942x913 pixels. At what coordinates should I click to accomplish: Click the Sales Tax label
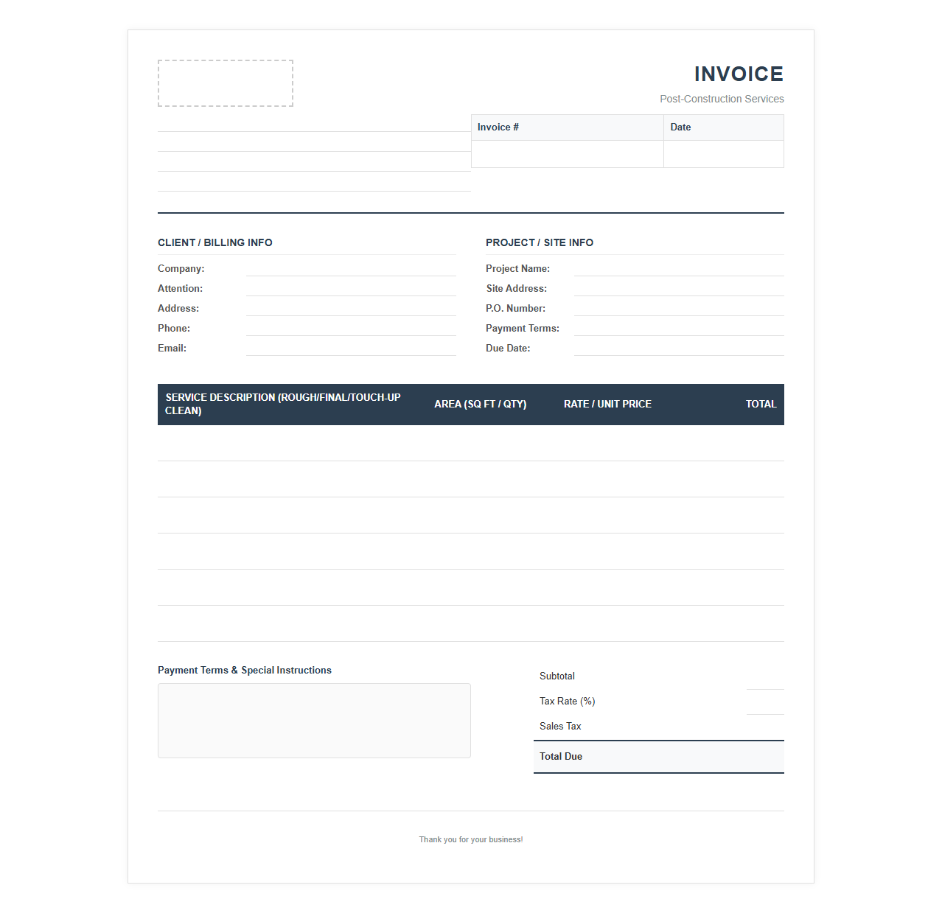click(560, 726)
